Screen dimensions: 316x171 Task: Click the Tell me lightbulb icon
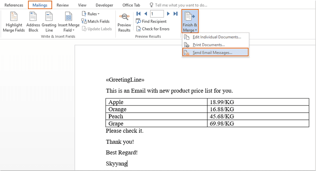[x=151, y=5]
